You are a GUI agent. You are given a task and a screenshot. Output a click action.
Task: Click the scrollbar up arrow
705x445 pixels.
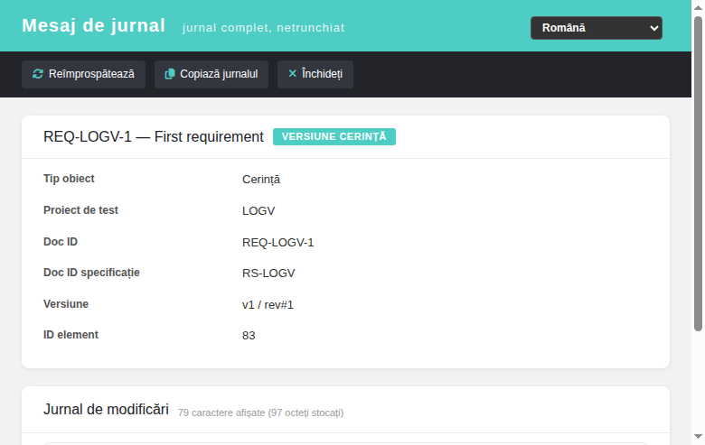pyautogui.click(x=699, y=7)
